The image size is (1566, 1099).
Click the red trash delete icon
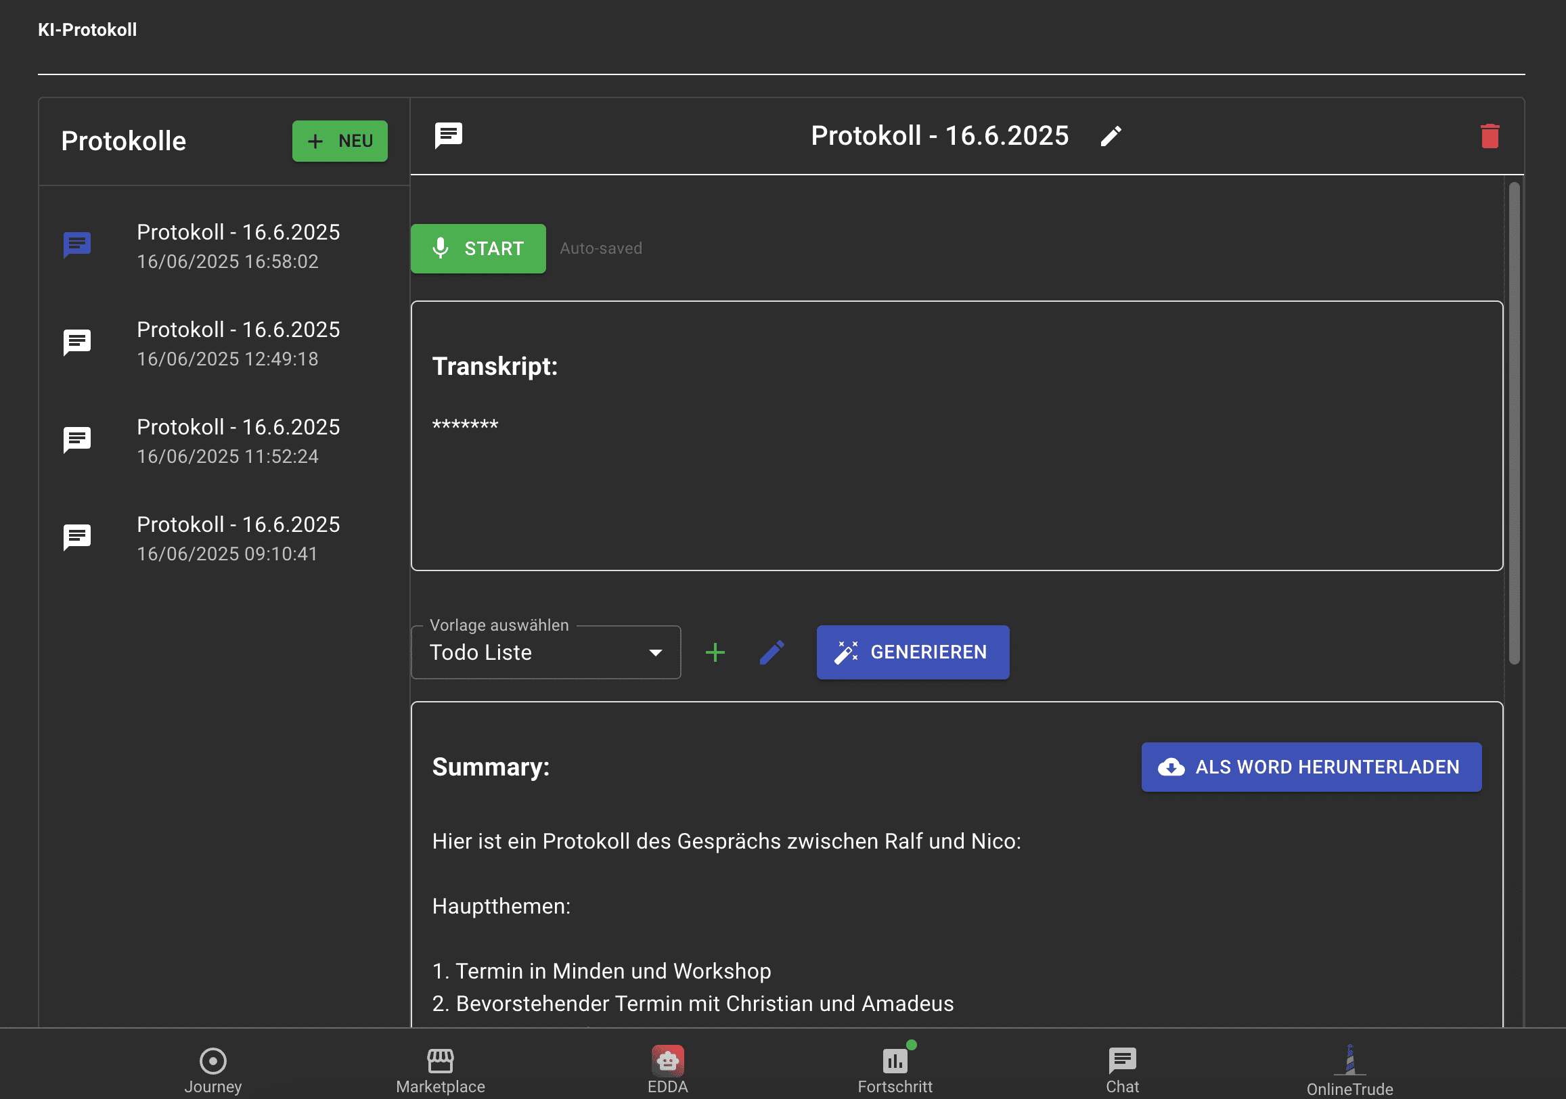[x=1489, y=136]
